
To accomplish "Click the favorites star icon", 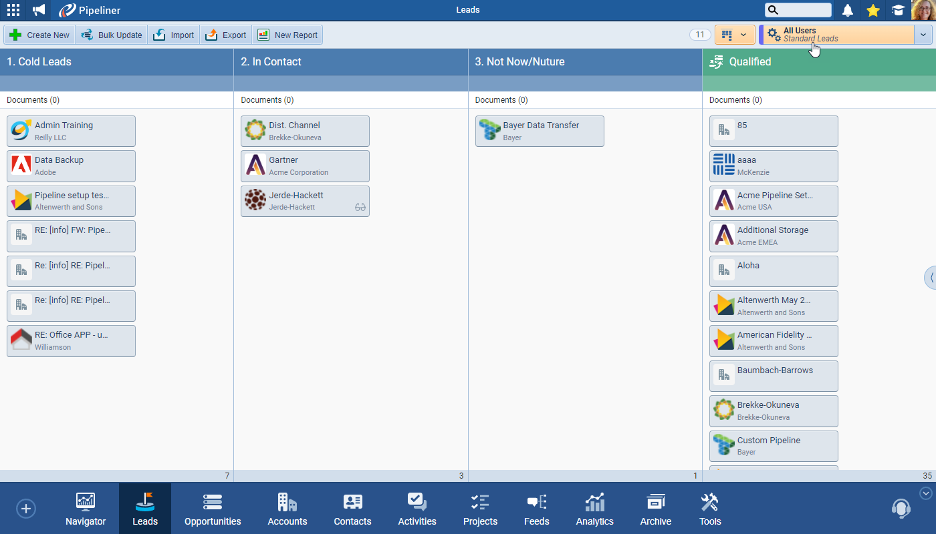I will coord(872,10).
